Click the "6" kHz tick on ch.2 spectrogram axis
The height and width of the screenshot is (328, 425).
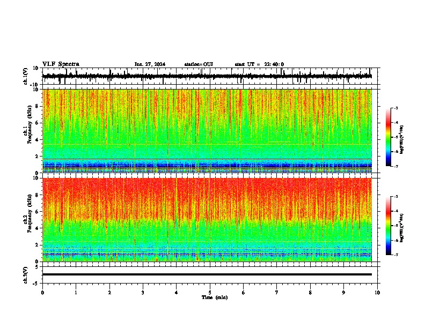click(x=37, y=212)
